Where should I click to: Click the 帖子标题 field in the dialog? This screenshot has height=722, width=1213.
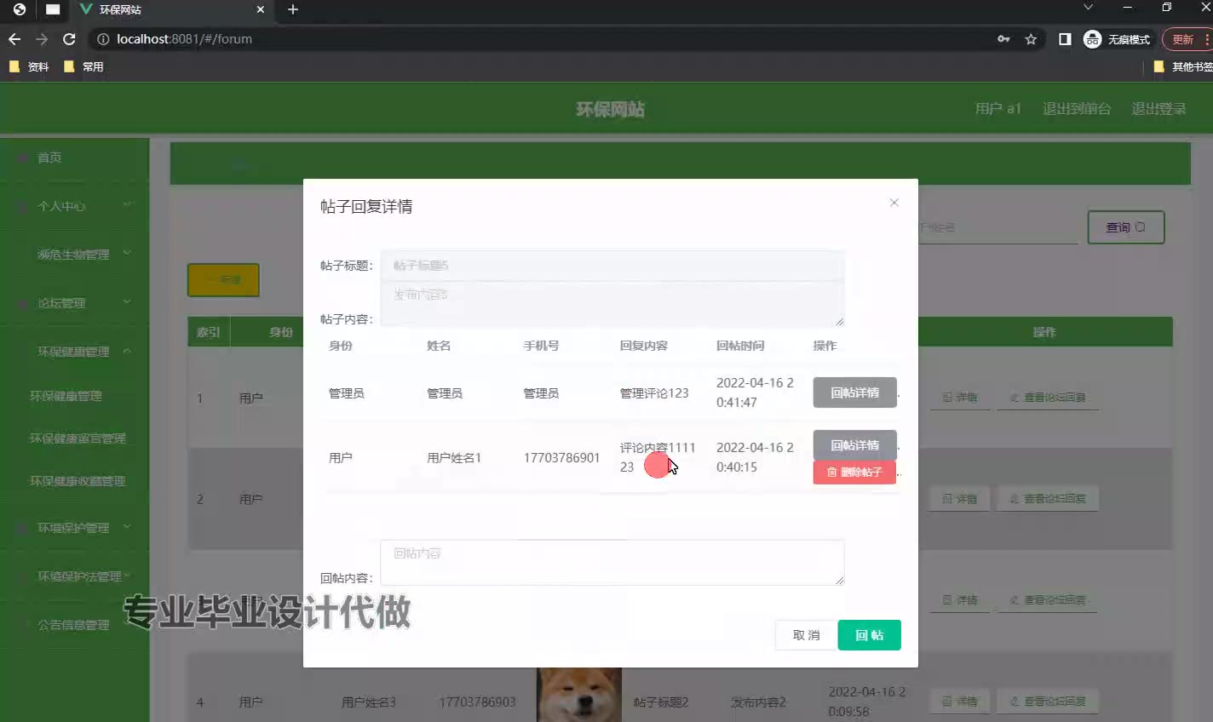coord(612,266)
